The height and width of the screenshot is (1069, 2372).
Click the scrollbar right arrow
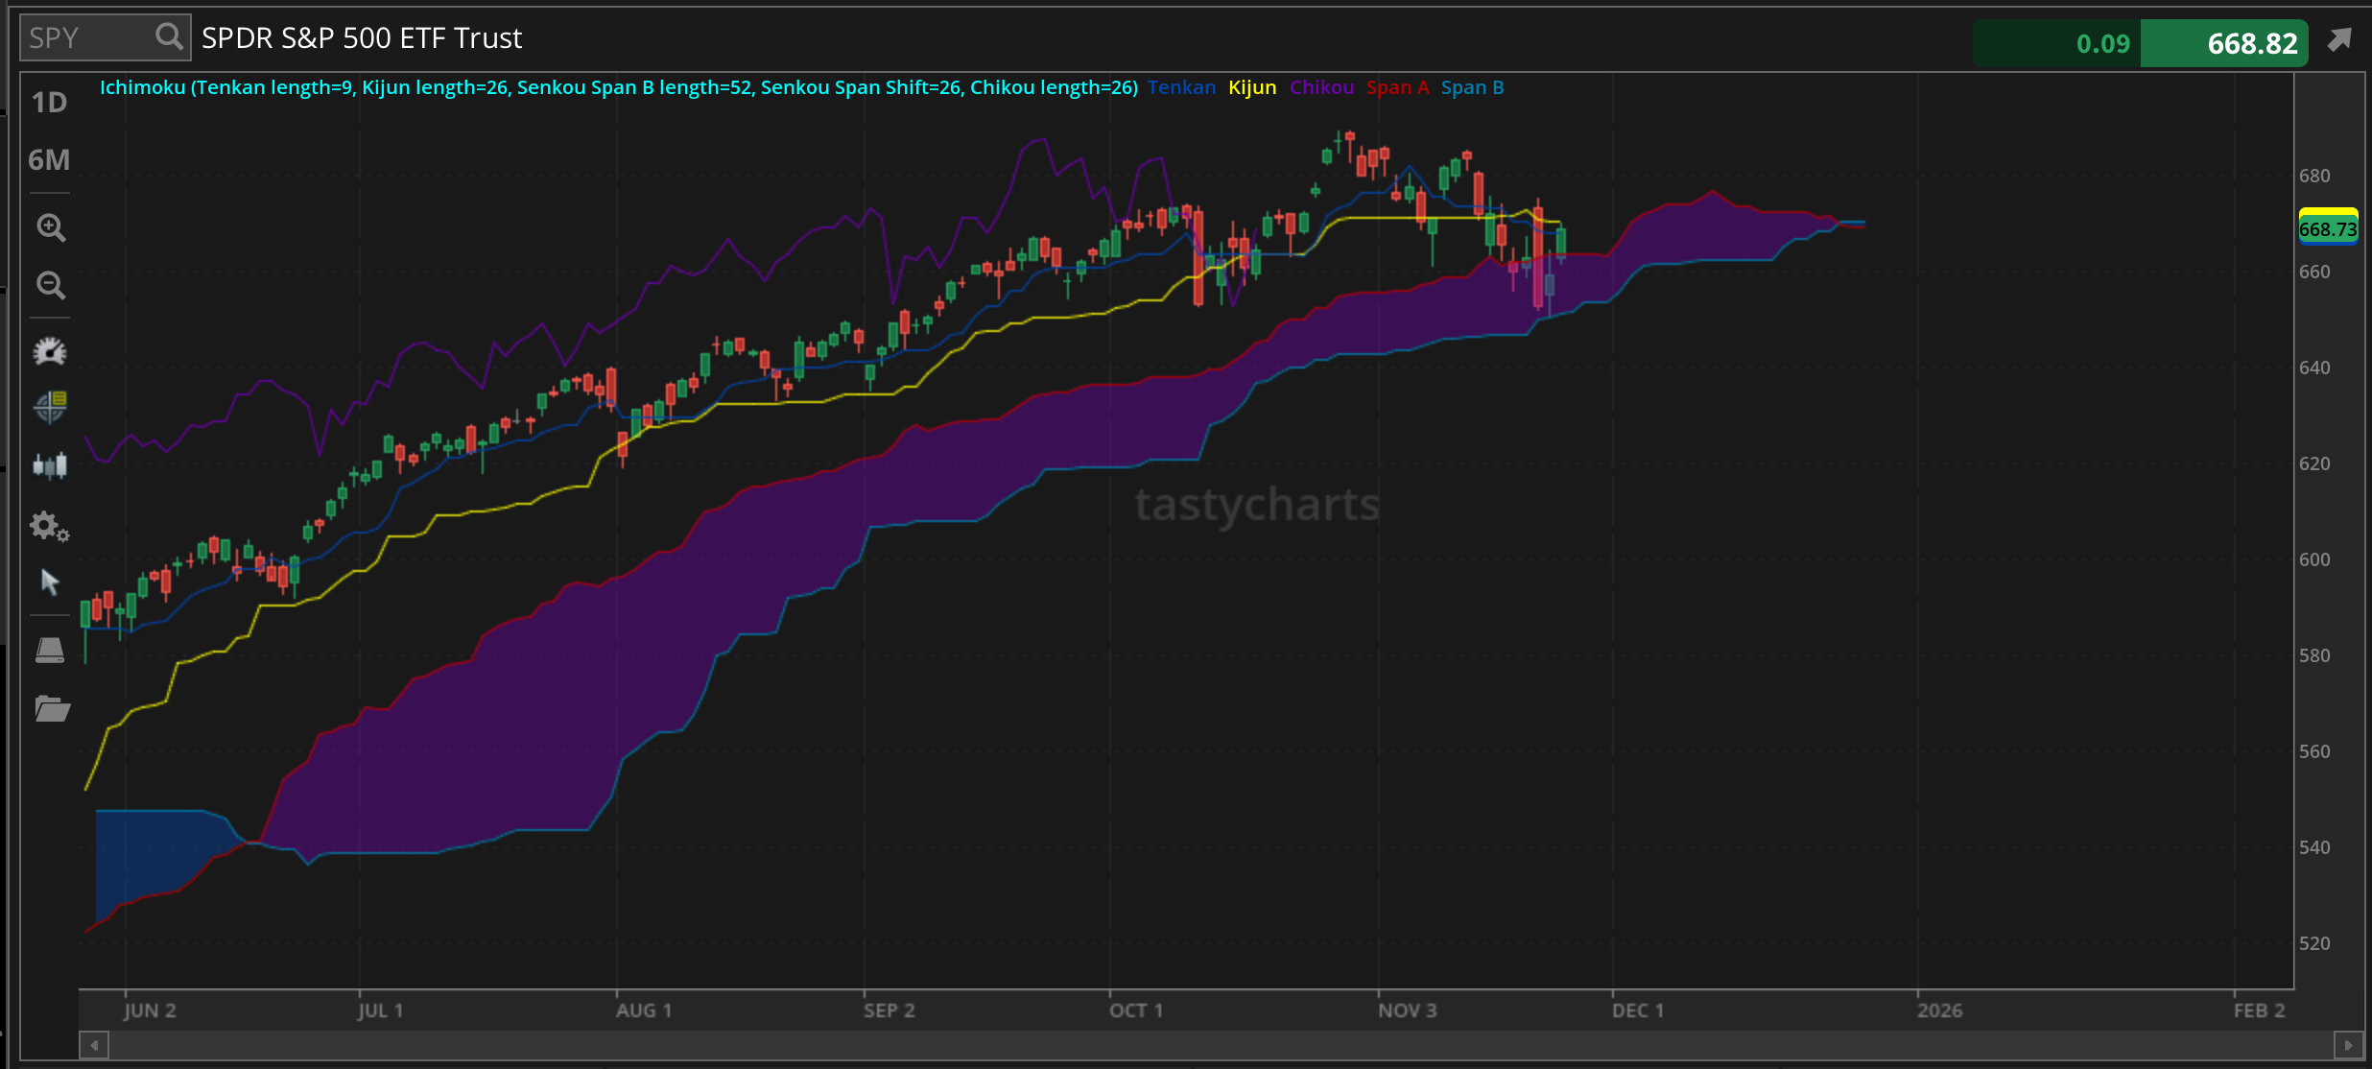point(2347,1044)
